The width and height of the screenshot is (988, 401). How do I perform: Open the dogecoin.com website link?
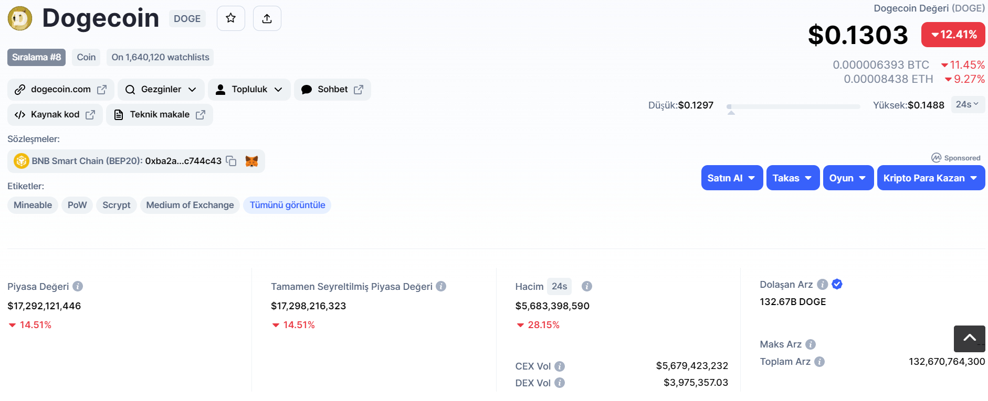pos(61,90)
